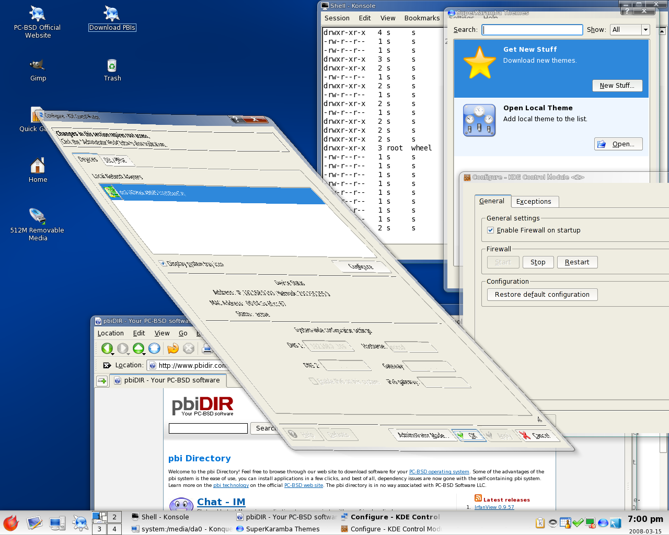Switch to the Exceptions tab
Viewport: 669px width, 535px height.
pyautogui.click(x=534, y=201)
